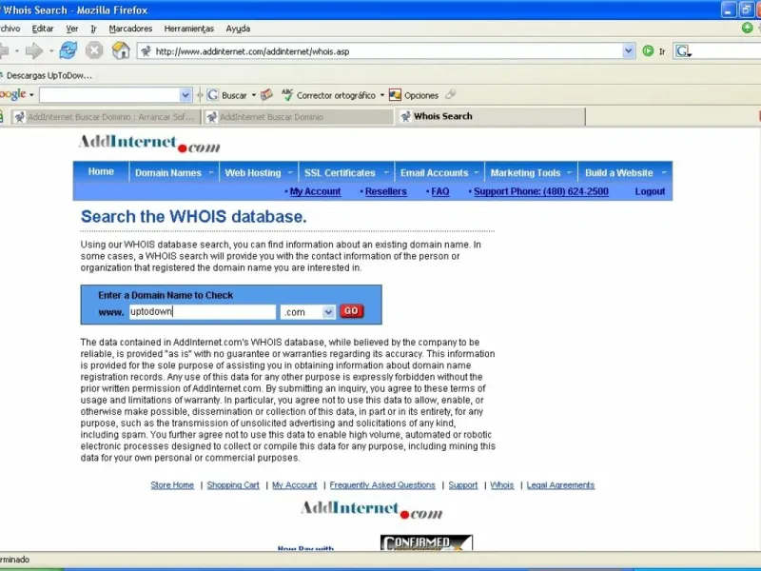
Task: Expand the SSL Certificates menu arrow
Action: pos(386,172)
